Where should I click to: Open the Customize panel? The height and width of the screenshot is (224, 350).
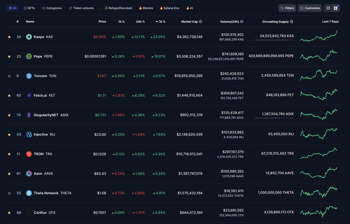coord(310,8)
